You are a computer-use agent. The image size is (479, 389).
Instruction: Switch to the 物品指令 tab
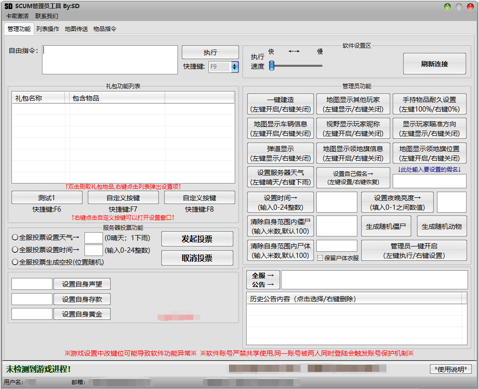(x=105, y=29)
